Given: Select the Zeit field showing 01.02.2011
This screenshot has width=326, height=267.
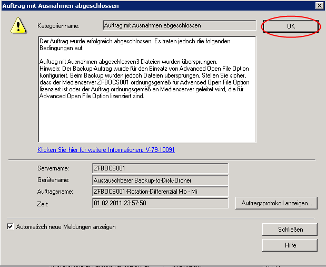Looking at the screenshot, I should coord(160,203).
